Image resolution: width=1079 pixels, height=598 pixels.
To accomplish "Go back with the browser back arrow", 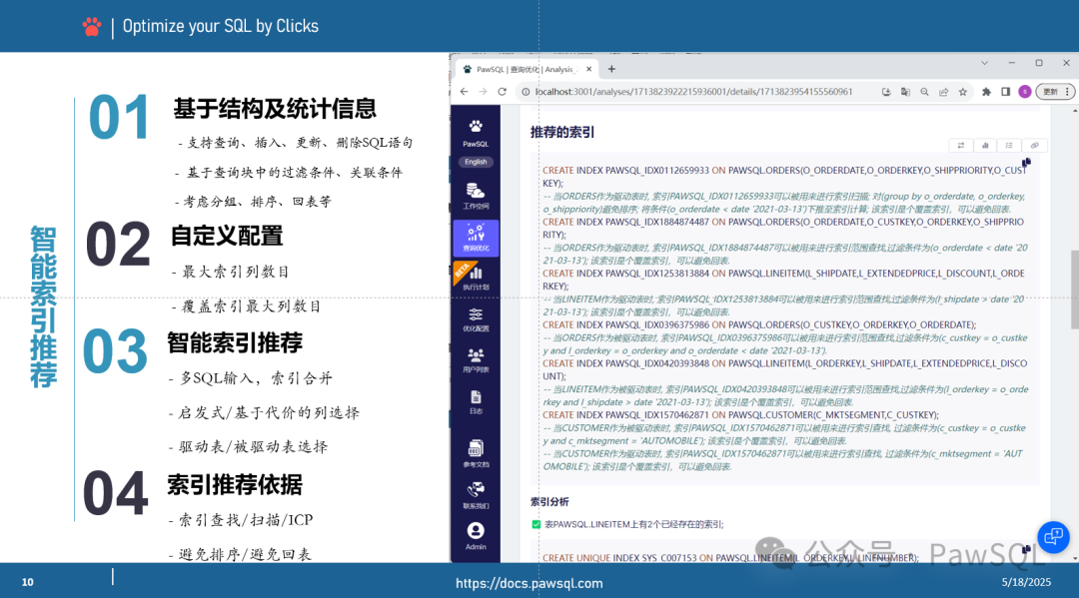I will (464, 92).
